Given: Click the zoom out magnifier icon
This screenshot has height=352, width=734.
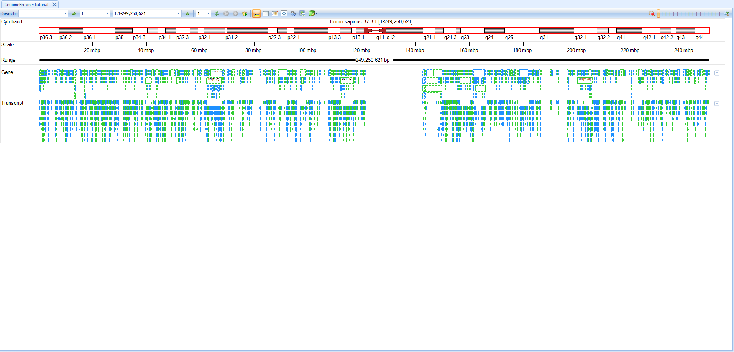Looking at the screenshot, I should (651, 13).
